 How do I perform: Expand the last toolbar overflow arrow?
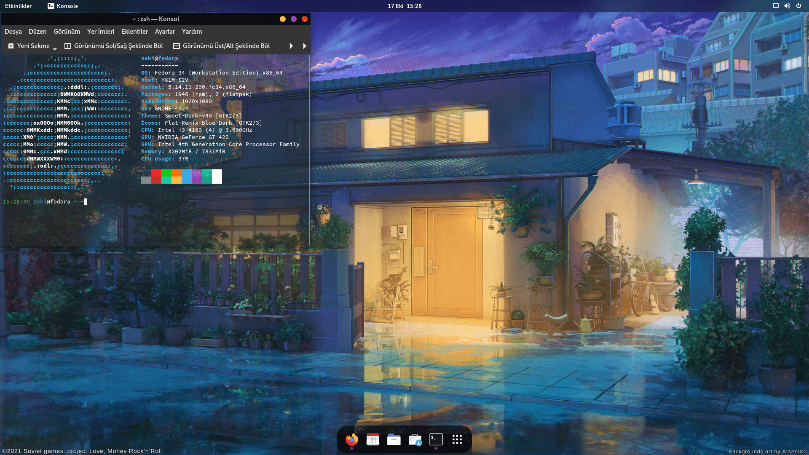(305, 46)
